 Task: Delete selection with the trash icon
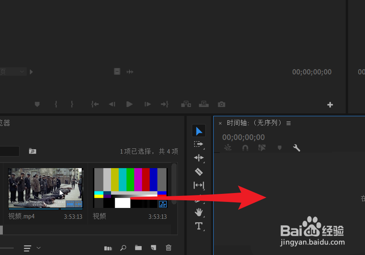169,248
